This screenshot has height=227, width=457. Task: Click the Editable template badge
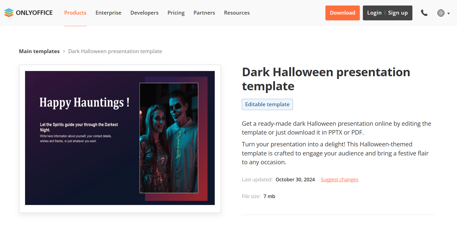267,105
